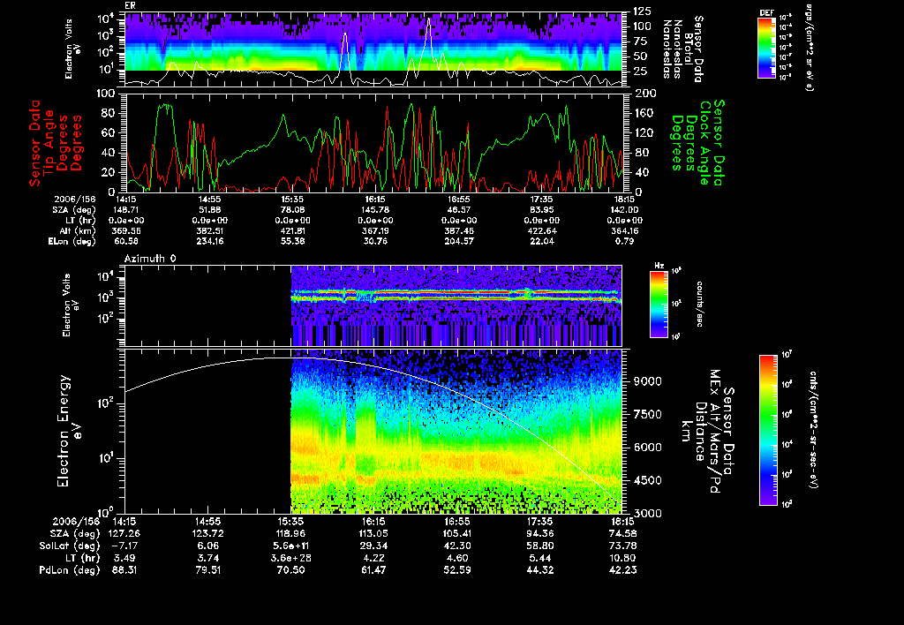The height and width of the screenshot is (625, 904).
Task: Click the PdLon value 42.23
Action: click(622, 570)
